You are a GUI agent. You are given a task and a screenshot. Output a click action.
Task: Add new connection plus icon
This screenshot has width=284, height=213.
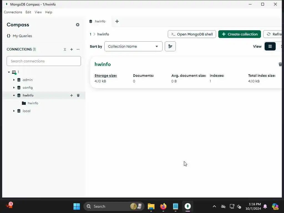(x=72, y=49)
